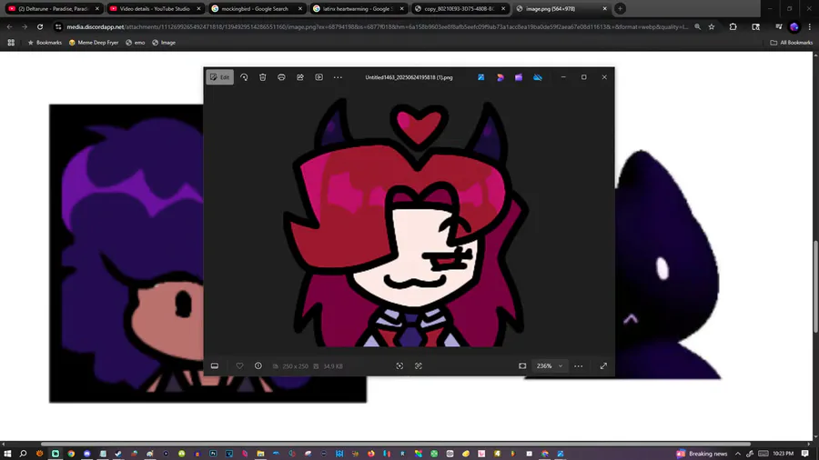The width and height of the screenshot is (819, 460).
Task: Switch to Video details - YouTube Studio tab
Action: pos(154,9)
